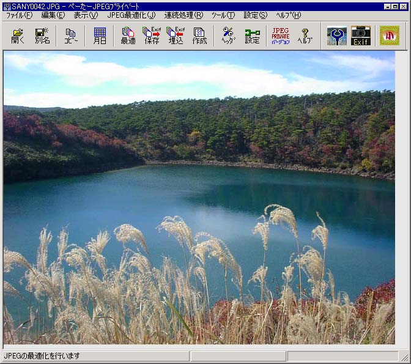Open the 設定(S) menu
The height and width of the screenshot is (364, 411).
(x=256, y=15)
